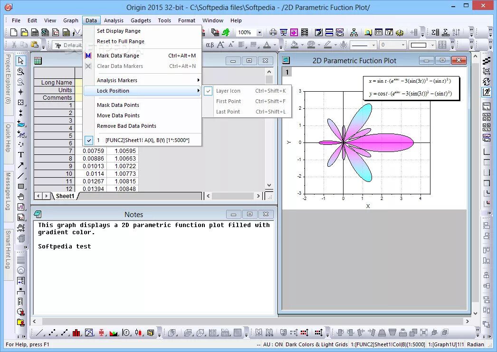Click the Column chart icon in bottom toolbar
Image resolution: width=497 pixels, height=352 pixels.
coord(76,333)
